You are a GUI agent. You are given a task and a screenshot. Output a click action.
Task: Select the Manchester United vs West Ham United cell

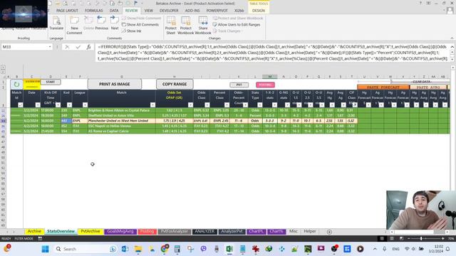click(x=121, y=121)
